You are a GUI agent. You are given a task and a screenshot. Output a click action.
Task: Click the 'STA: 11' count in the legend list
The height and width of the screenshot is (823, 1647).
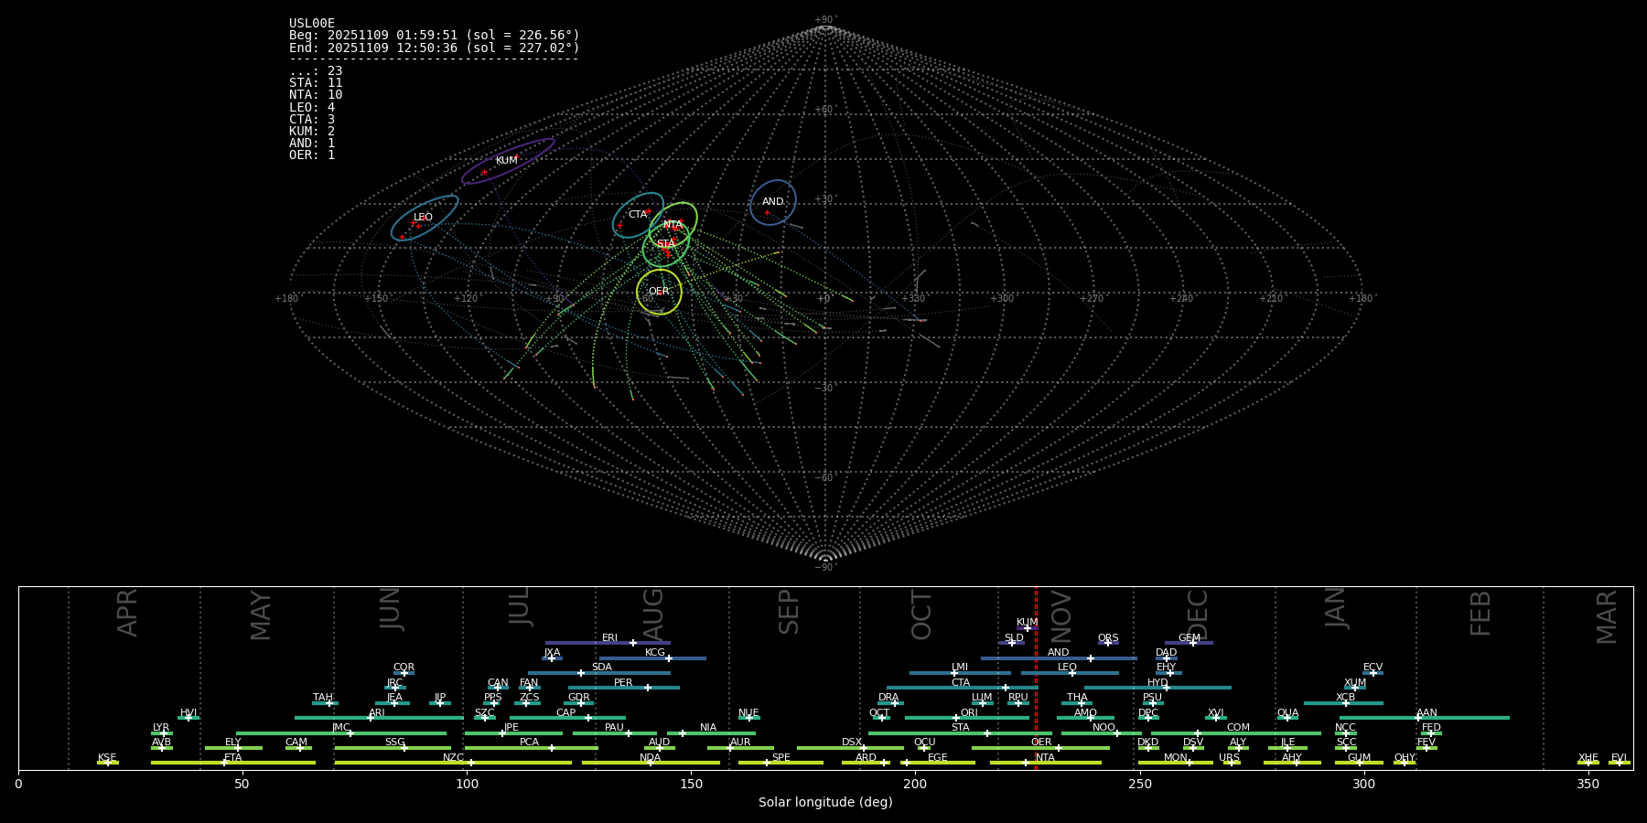316,83
